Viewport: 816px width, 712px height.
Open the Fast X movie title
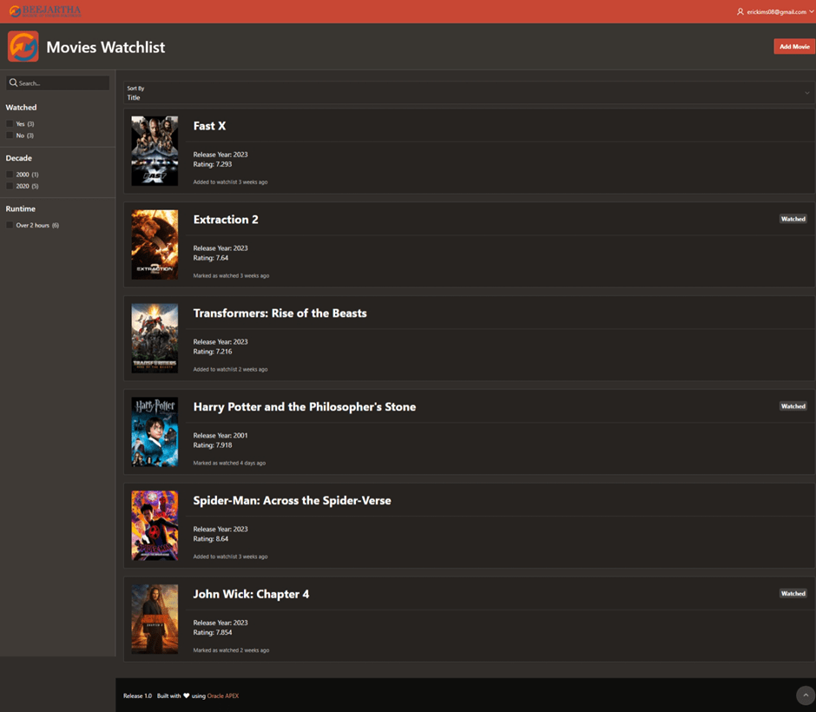coord(209,126)
